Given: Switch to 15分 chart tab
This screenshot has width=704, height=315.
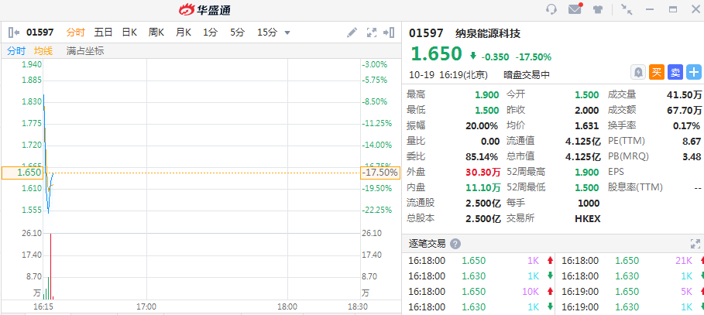Looking at the screenshot, I should [267, 33].
